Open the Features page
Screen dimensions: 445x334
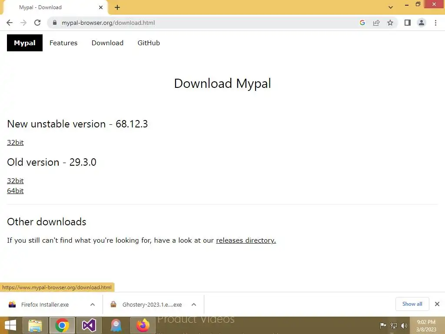click(x=63, y=43)
